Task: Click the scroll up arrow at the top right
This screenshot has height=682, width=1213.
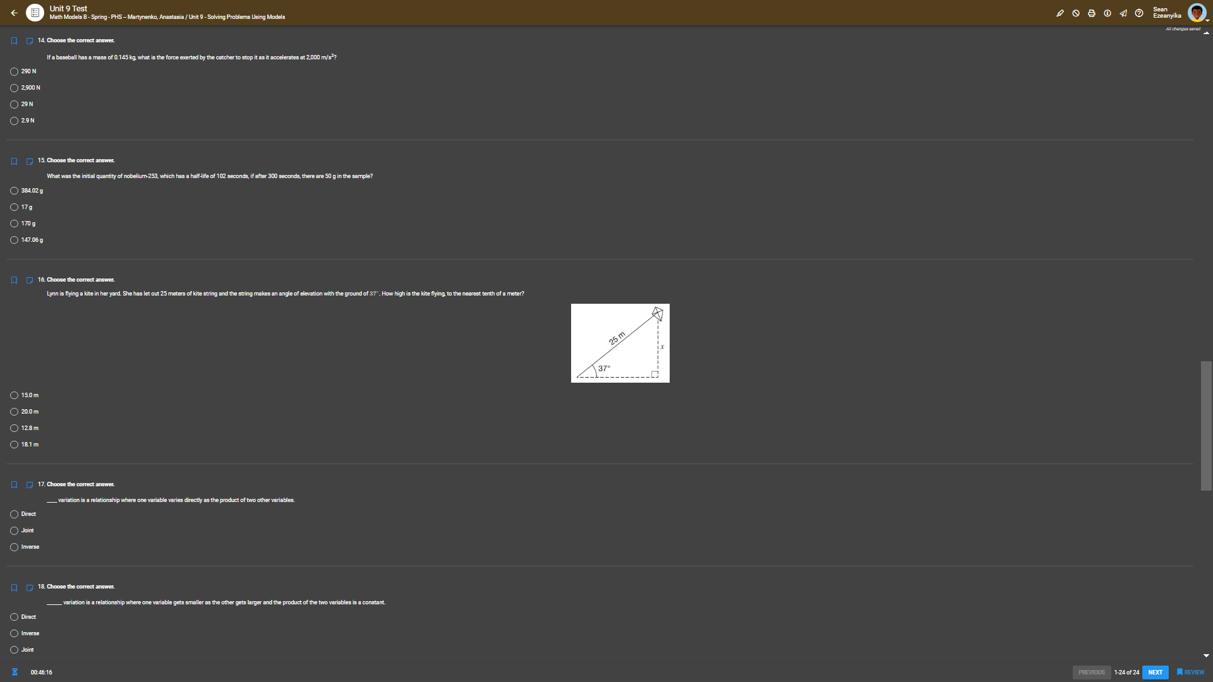Action: click(x=1206, y=33)
